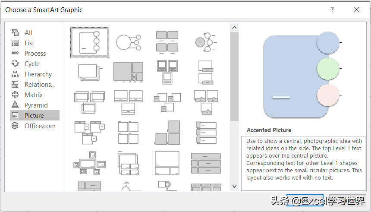371x212 pixels.
Task: Pick the Picture Strips three-row layout
Action: pos(206,133)
